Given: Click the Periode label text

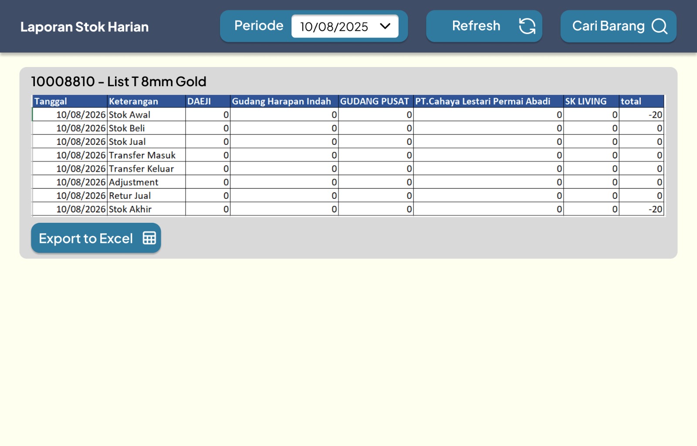Looking at the screenshot, I should tap(259, 26).
